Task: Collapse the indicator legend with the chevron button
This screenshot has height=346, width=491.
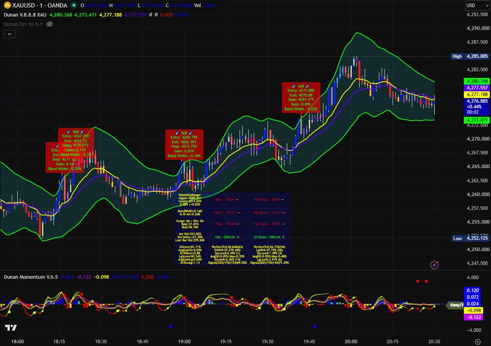Action: 9,35
